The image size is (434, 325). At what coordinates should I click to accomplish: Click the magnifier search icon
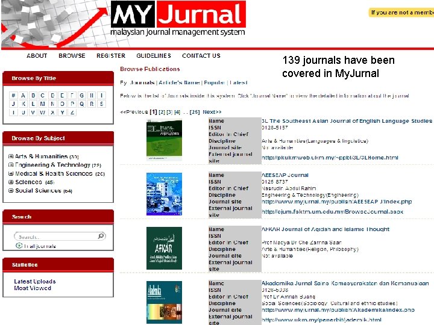point(101,236)
